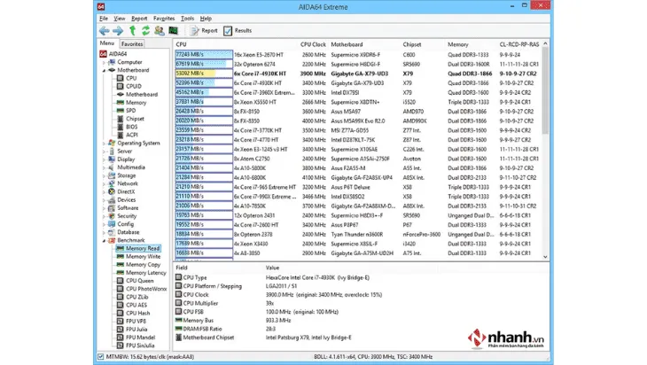This screenshot has width=647, height=365.
Task: Expand the Server tree node
Action: [104, 151]
